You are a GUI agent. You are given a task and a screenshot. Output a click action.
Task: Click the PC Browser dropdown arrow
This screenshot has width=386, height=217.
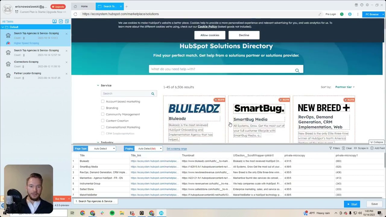(383, 14)
